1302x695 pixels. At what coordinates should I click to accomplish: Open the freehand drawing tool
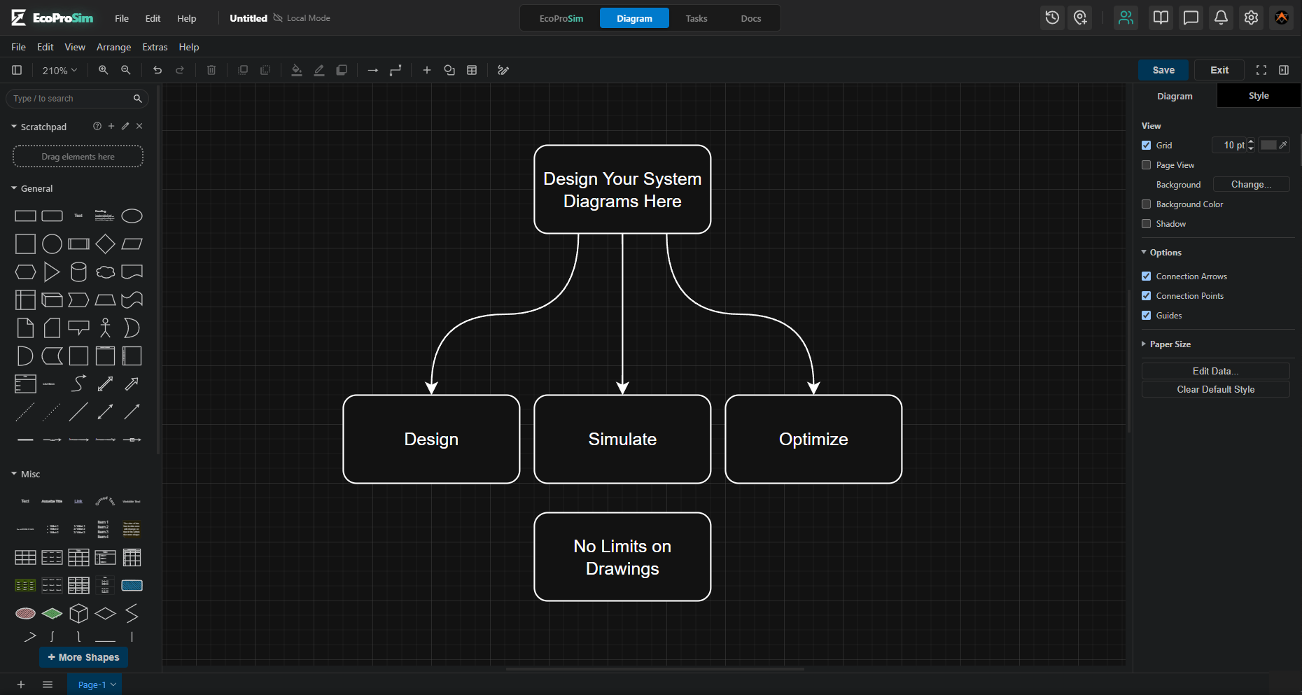(503, 70)
